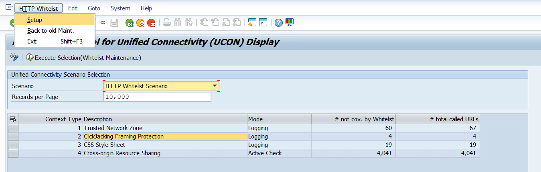Open SAP Help via question mark icon
This screenshot has height=172, width=541.
[279, 23]
